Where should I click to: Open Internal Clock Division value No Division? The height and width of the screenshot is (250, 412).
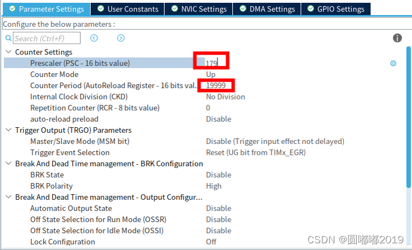pos(225,97)
